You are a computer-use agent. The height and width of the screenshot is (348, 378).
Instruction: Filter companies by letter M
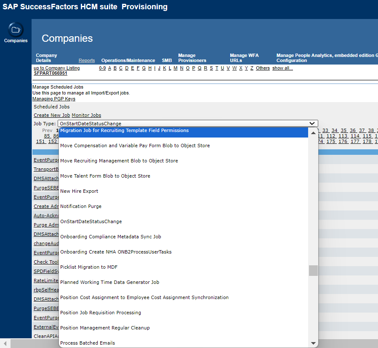[176, 68]
